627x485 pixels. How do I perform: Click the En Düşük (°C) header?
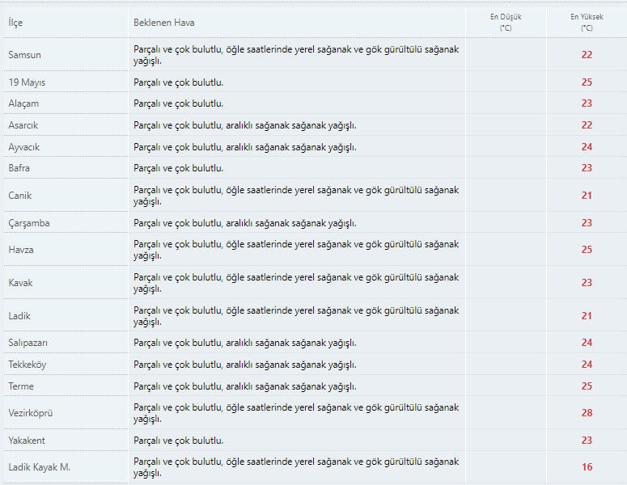point(506,23)
